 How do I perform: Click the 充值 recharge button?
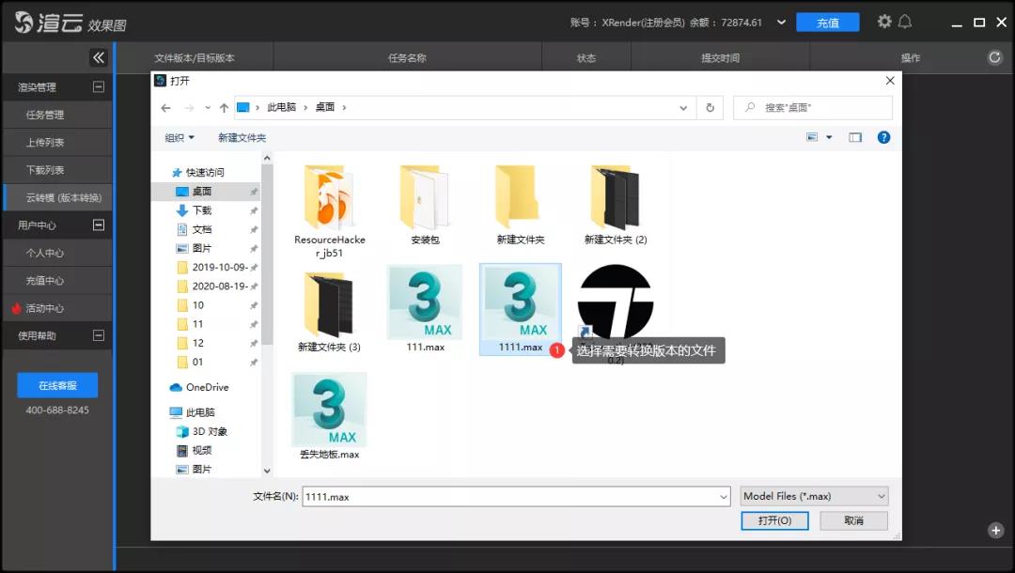point(827,23)
